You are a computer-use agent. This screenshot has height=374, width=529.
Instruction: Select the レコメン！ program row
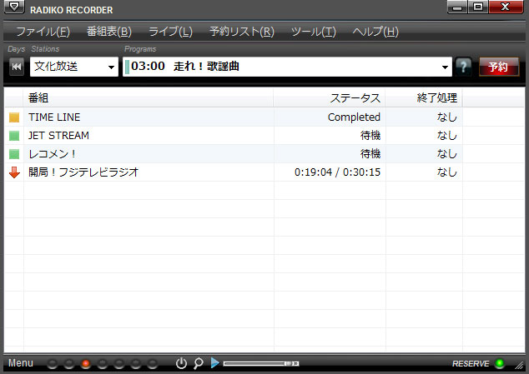tap(264, 154)
